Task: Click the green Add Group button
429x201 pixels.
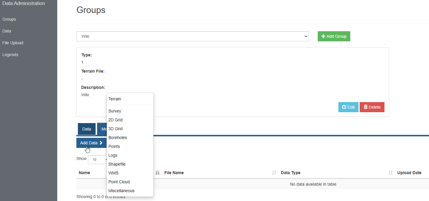Action: pyautogui.click(x=334, y=36)
